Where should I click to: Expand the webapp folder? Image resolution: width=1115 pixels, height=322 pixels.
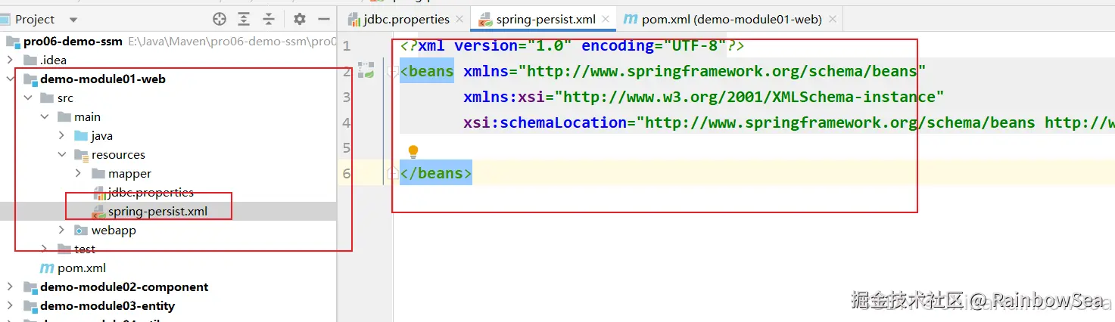[x=62, y=231]
